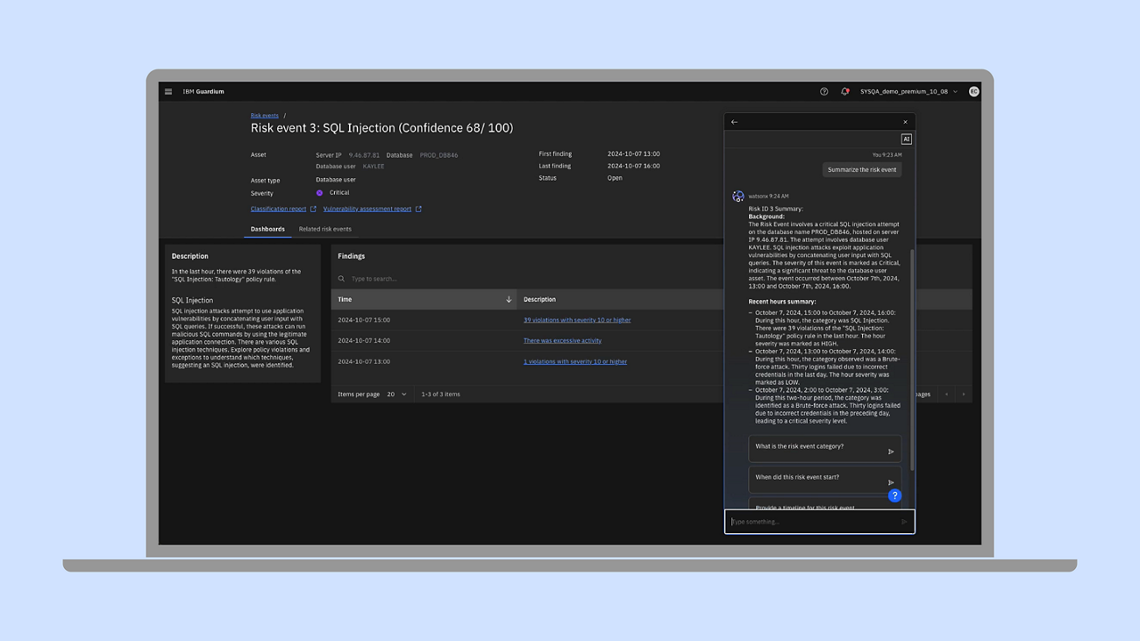Click send arrow on 'When did this risk event start?'
The width and height of the screenshot is (1140, 641).
891,483
